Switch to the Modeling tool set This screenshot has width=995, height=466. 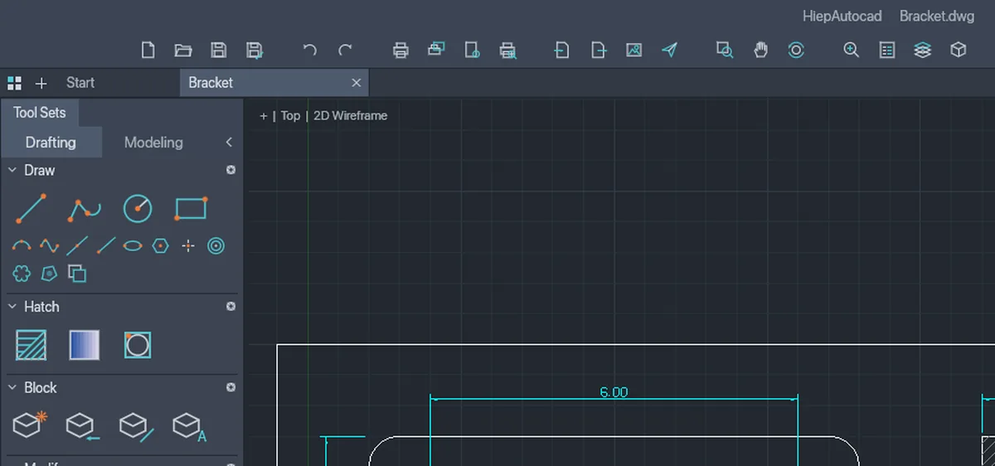(153, 143)
